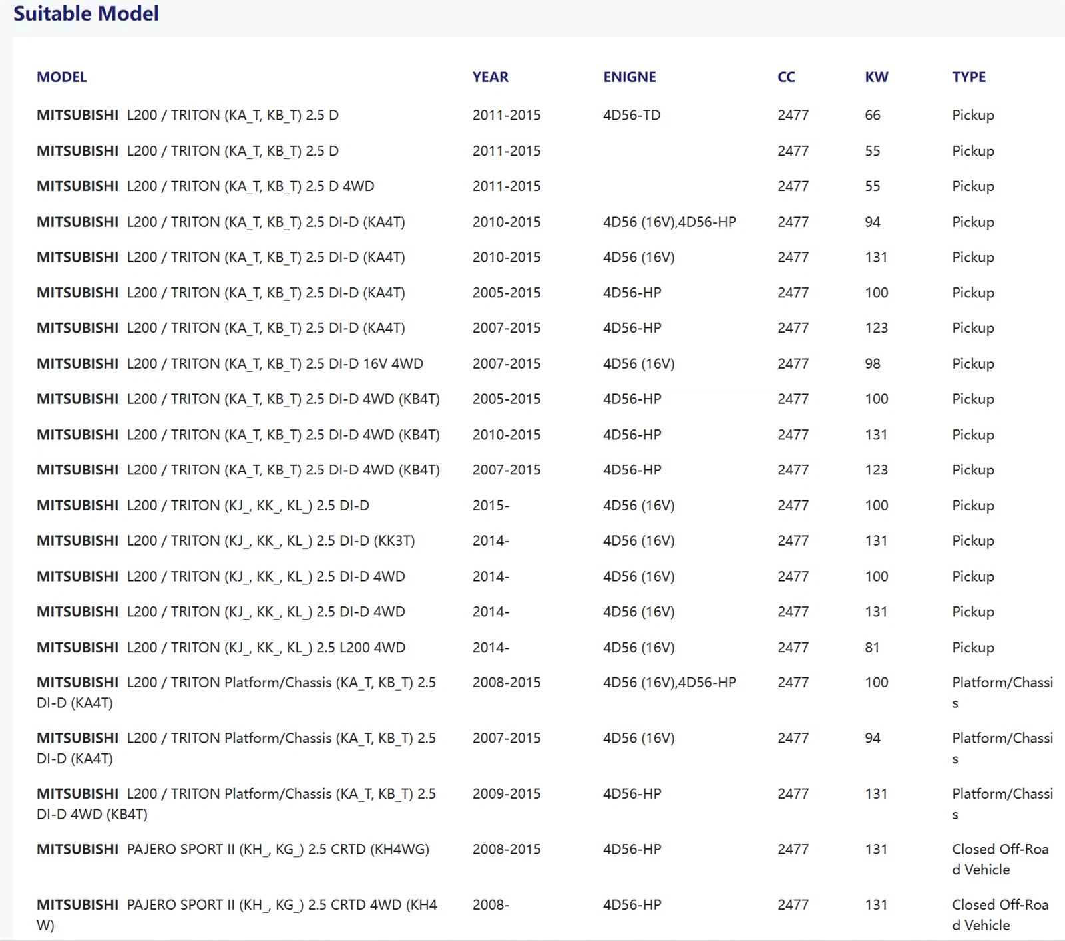Click CC value '2477' in 81 KW row
The image size is (1065, 941).
click(x=793, y=648)
